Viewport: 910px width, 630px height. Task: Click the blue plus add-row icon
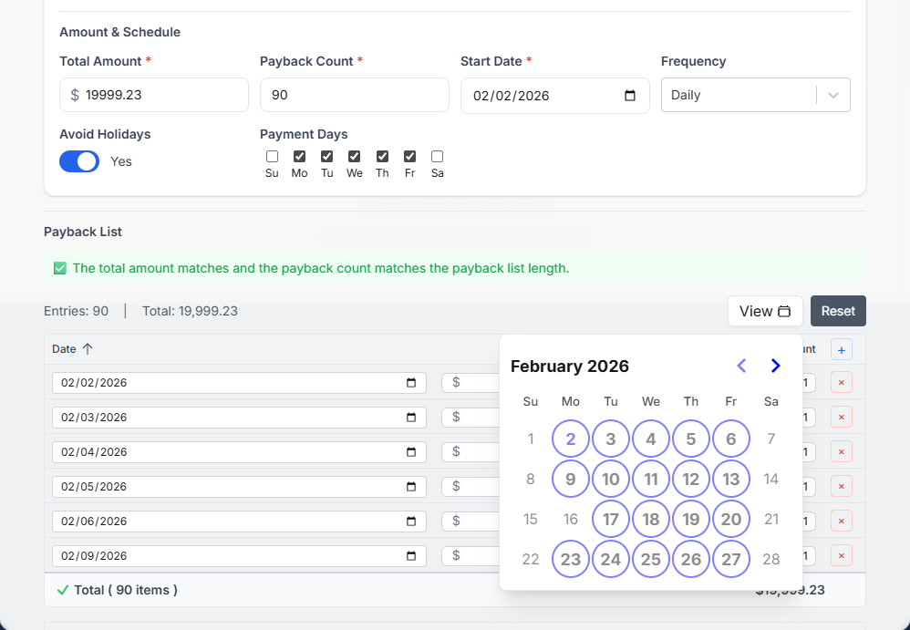point(841,349)
